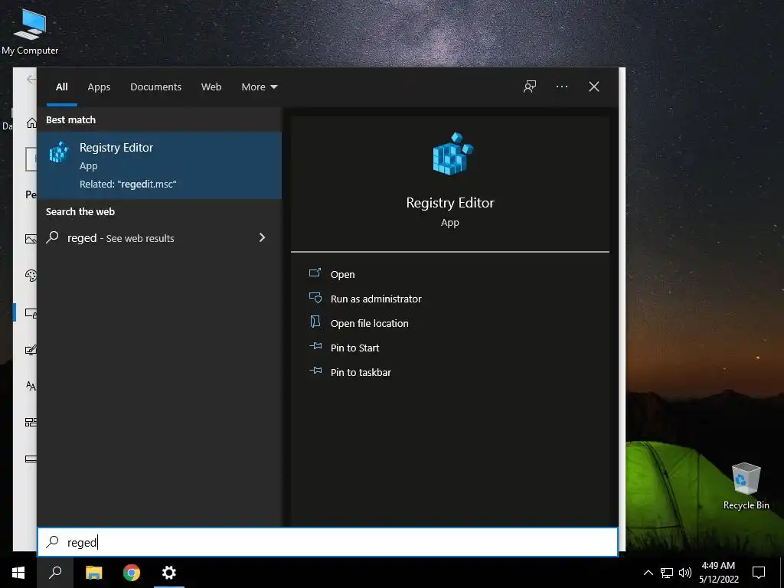This screenshot has height=588, width=784.
Task: Click Settings sidebar Themes icon
Action: [x=31, y=350]
